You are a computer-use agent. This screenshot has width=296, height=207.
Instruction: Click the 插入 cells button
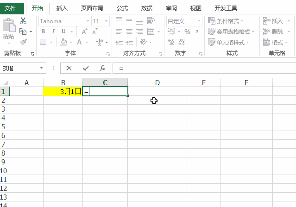click(x=273, y=21)
